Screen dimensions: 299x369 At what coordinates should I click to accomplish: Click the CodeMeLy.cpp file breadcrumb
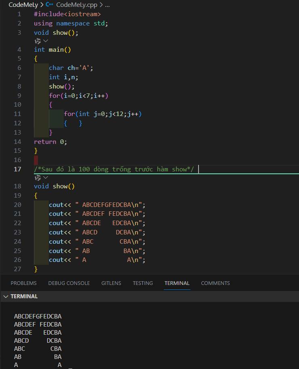click(77, 5)
